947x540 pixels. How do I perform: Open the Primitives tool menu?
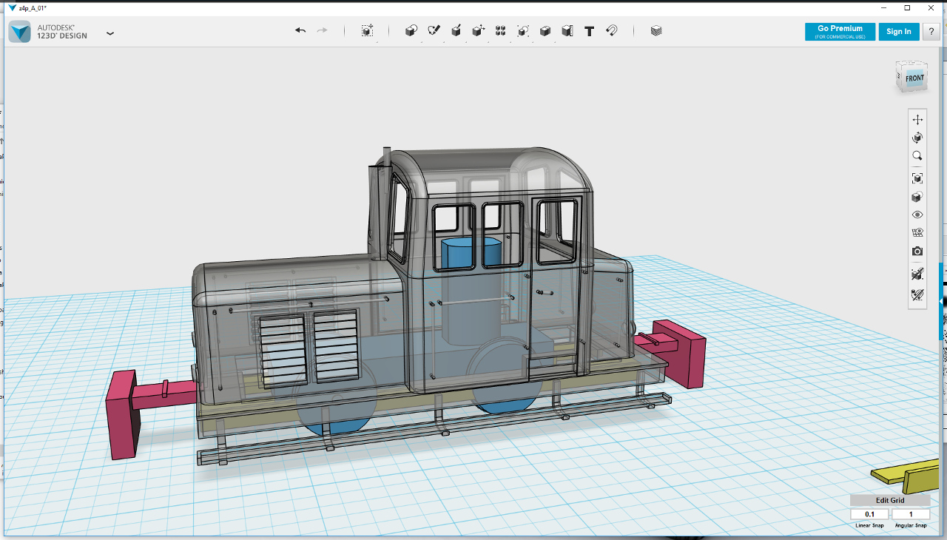411,31
